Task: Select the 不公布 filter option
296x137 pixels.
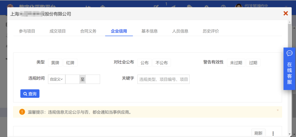Action: click(x=161, y=63)
